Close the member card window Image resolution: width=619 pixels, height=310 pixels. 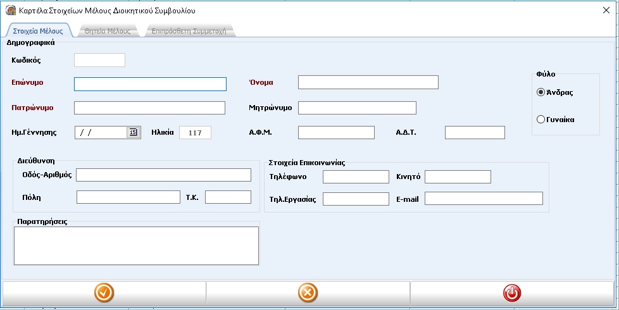607,10
